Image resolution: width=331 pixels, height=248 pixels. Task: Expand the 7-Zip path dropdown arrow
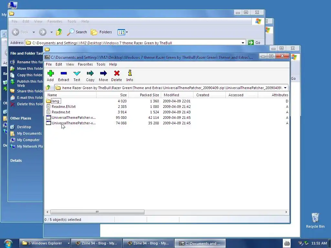coord(285,88)
